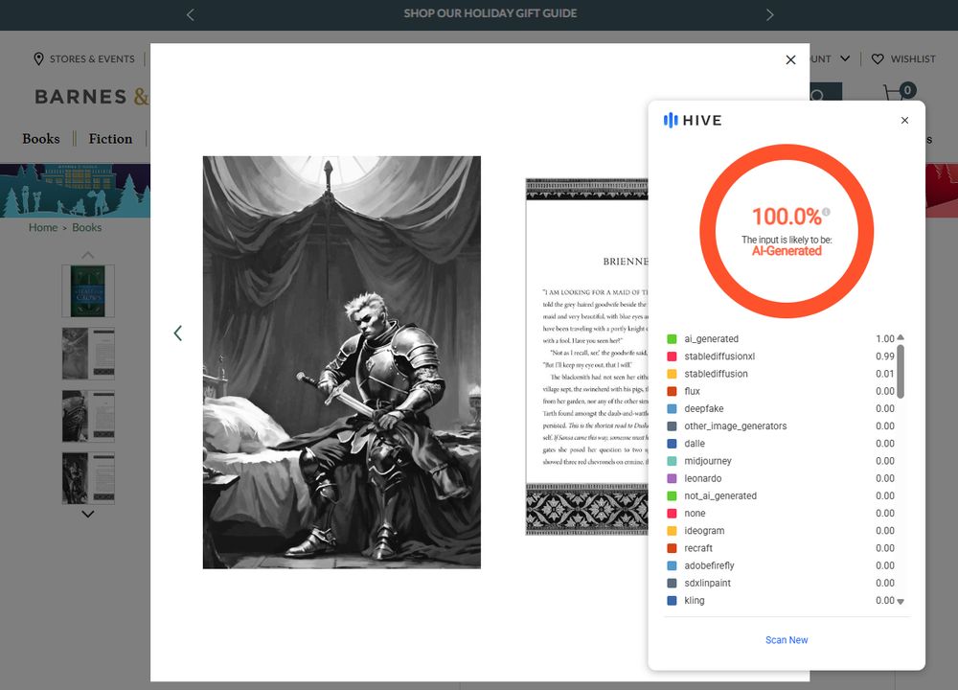Click the 100.0% score text

click(x=787, y=217)
